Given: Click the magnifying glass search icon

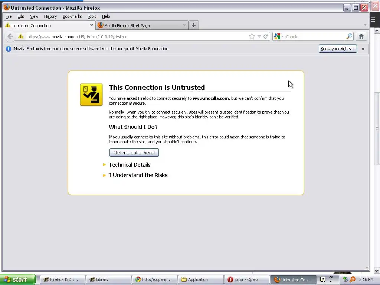Looking at the screenshot, I should click(349, 37).
